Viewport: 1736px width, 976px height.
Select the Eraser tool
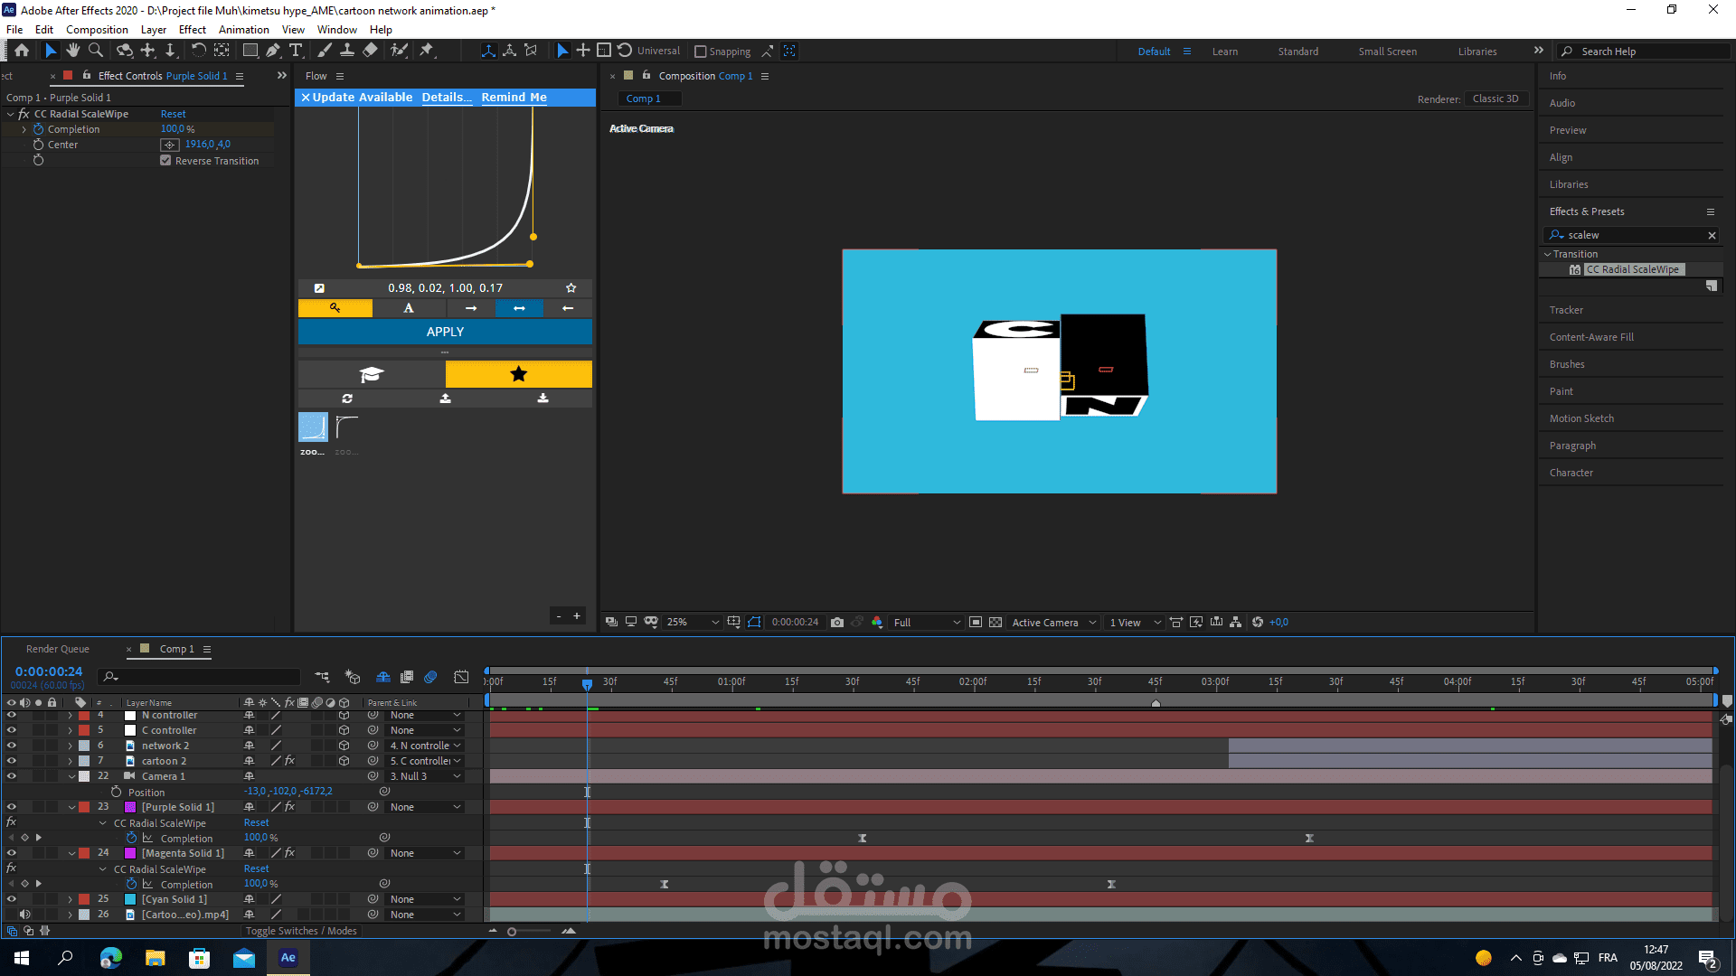click(x=370, y=51)
